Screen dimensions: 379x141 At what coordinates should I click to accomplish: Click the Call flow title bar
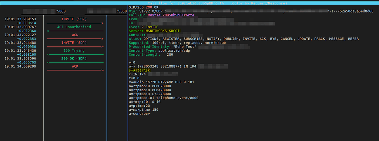189,3
